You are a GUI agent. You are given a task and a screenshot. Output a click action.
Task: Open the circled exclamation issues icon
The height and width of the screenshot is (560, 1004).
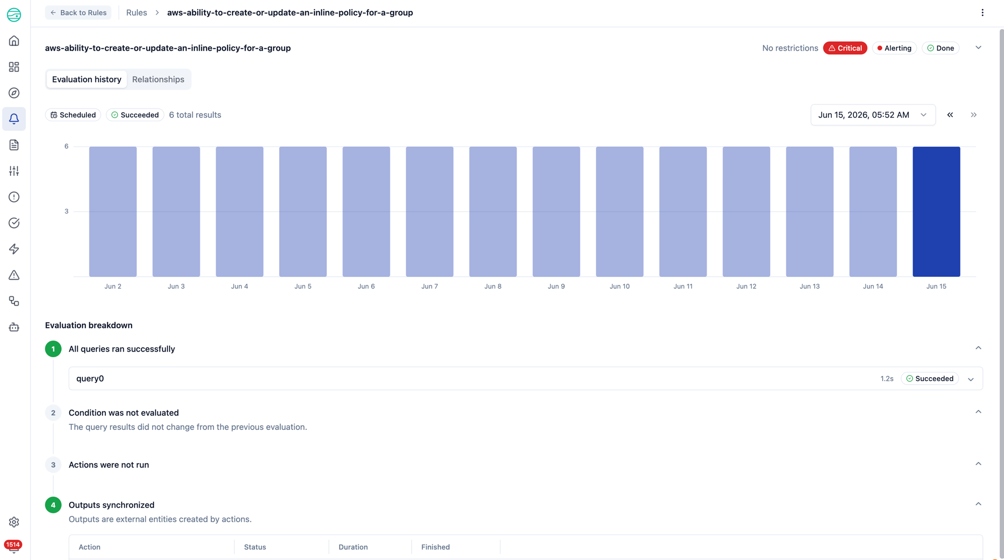(14, 197)
